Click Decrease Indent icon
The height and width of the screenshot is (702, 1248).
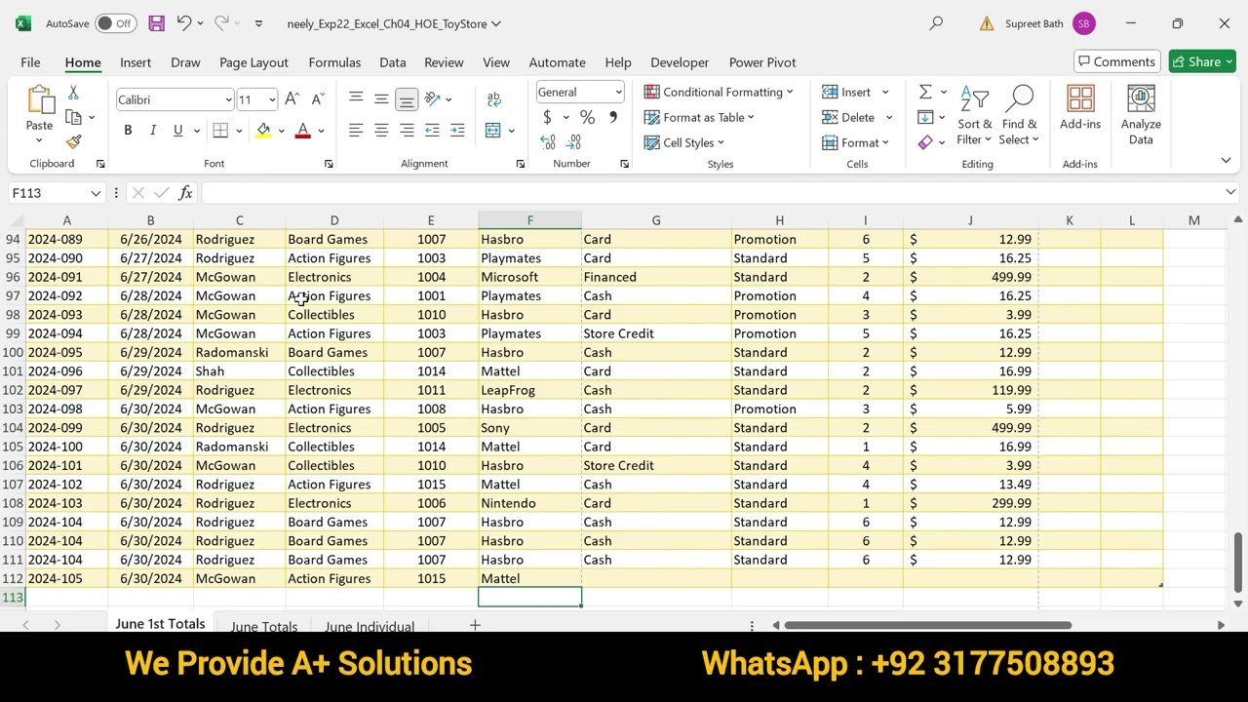coord(432,131)
